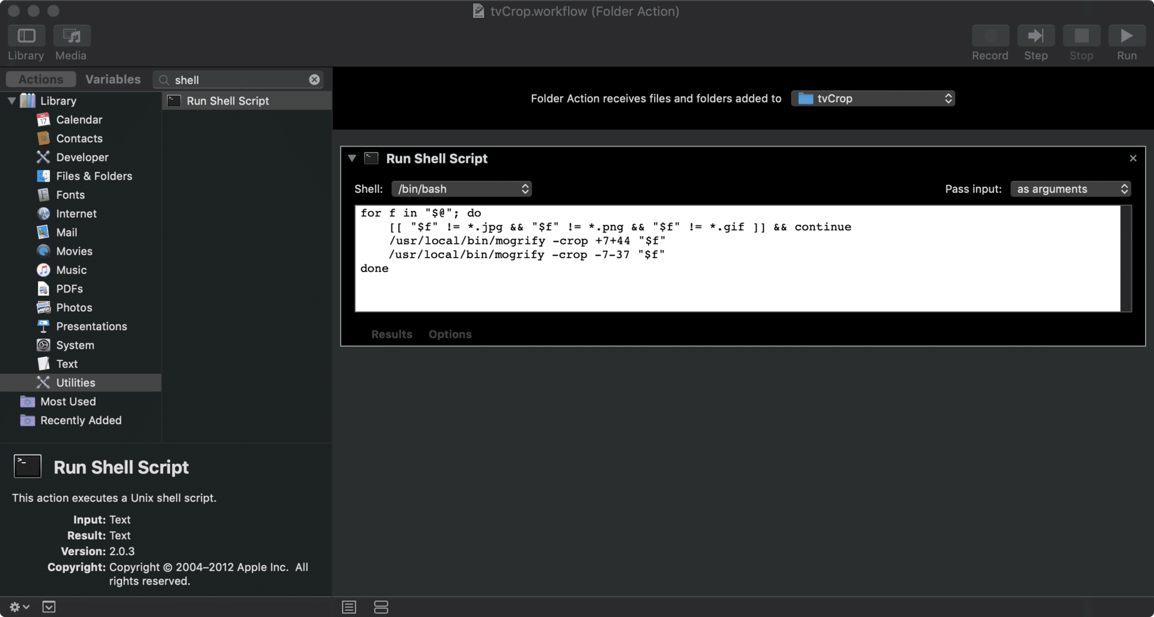The width and height of the screenshot is (1154, 617).
Task: Click the Stop toolbar button
Action: coord(1081,36)
